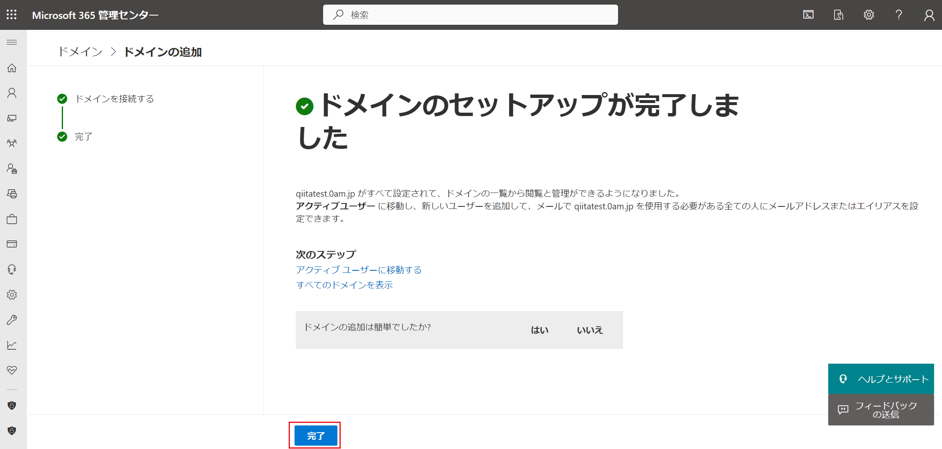Open Roles icon in the sidebar
The image size is (942, 449).
click(12, 169)
